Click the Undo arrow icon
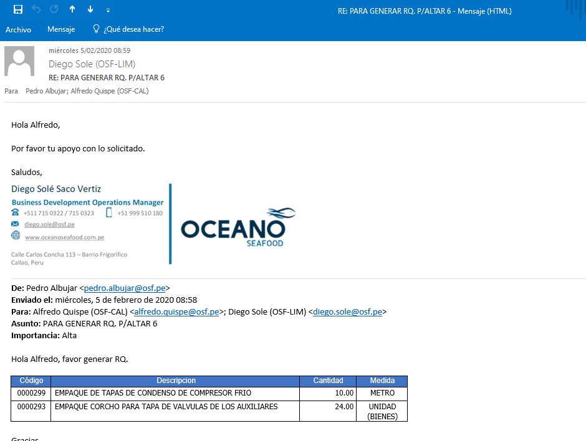 [x=36, y=9]
